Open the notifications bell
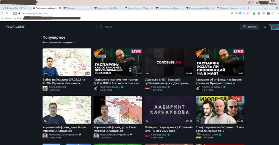Screen dimensions: 279x145 tap(265, 27)
